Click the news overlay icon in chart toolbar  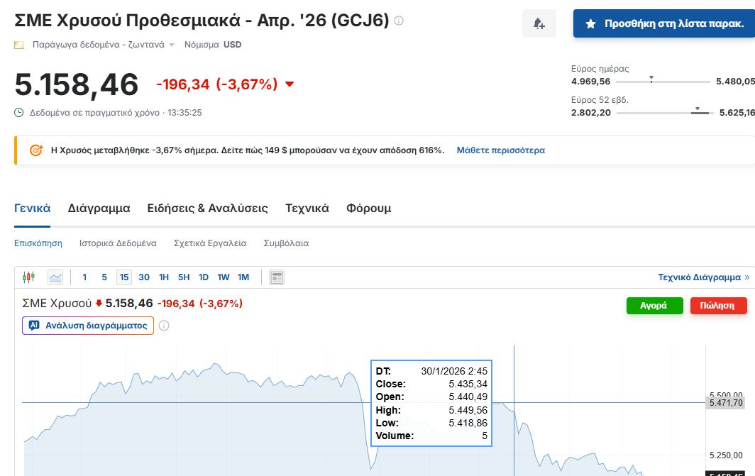[277, 277]
